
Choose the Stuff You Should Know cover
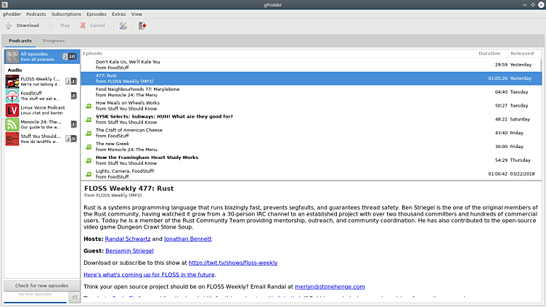click(12, 138)
